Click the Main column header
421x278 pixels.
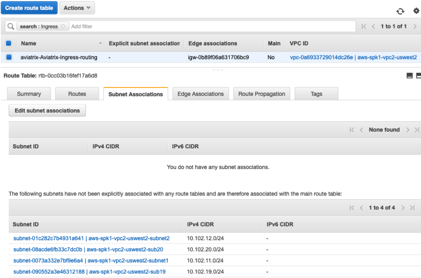coord(274,43)
